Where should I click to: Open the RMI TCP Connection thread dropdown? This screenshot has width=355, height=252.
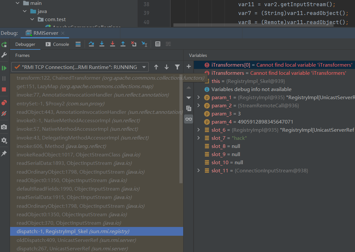point(80,67)
